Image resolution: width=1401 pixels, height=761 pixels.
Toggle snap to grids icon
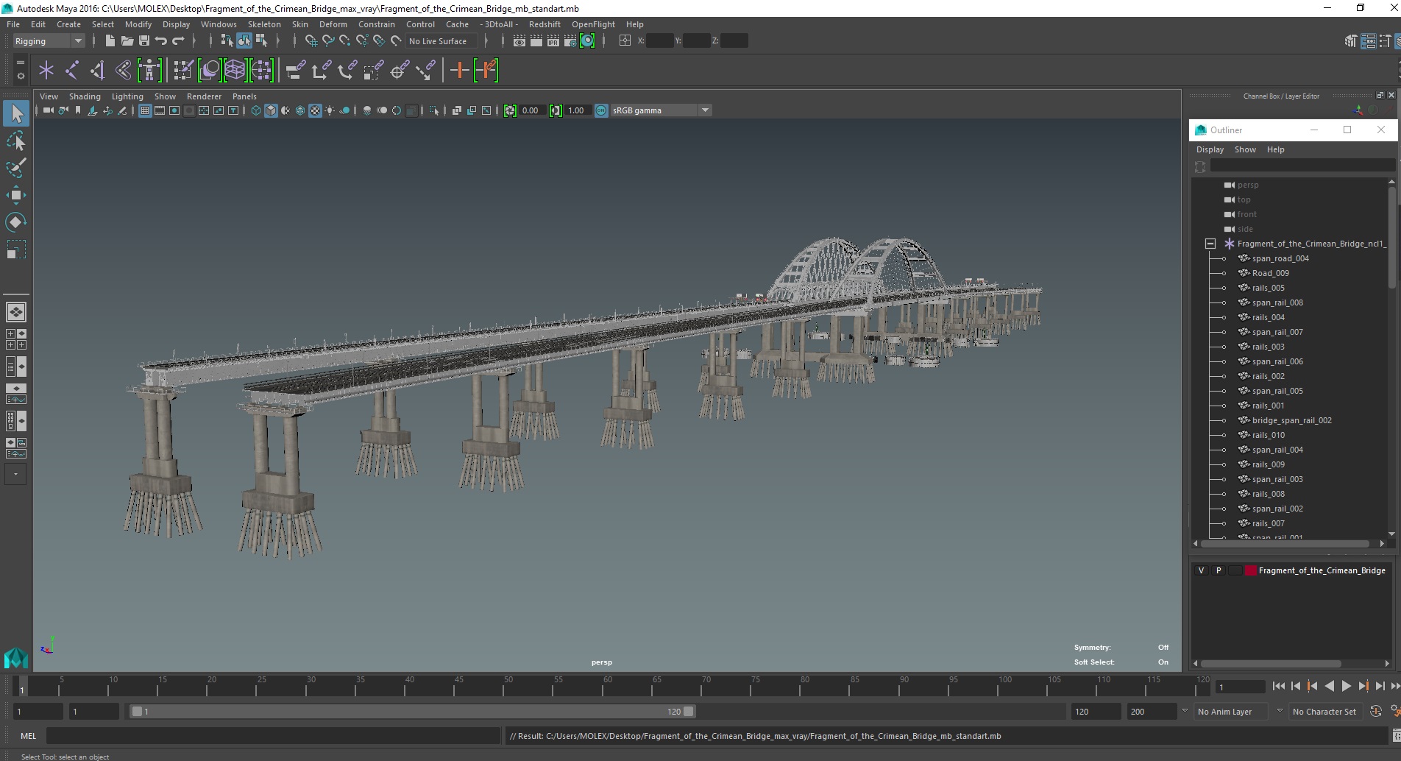pyautogui.click(x=311, y=41)
